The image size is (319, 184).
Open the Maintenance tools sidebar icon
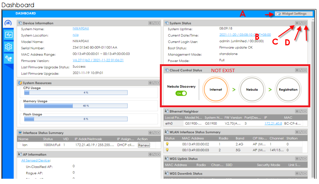point(9,59)
